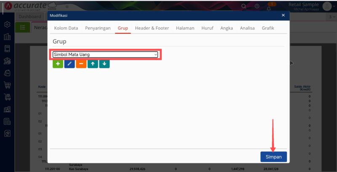Open the shopping cart module in sidebar
Viewport: 337px width, 172px height.
coord(7,85)
